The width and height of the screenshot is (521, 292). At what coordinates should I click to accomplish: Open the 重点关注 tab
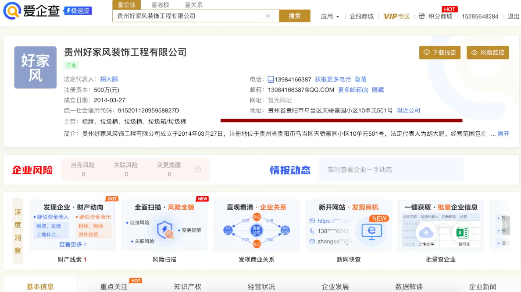[114, 286]
